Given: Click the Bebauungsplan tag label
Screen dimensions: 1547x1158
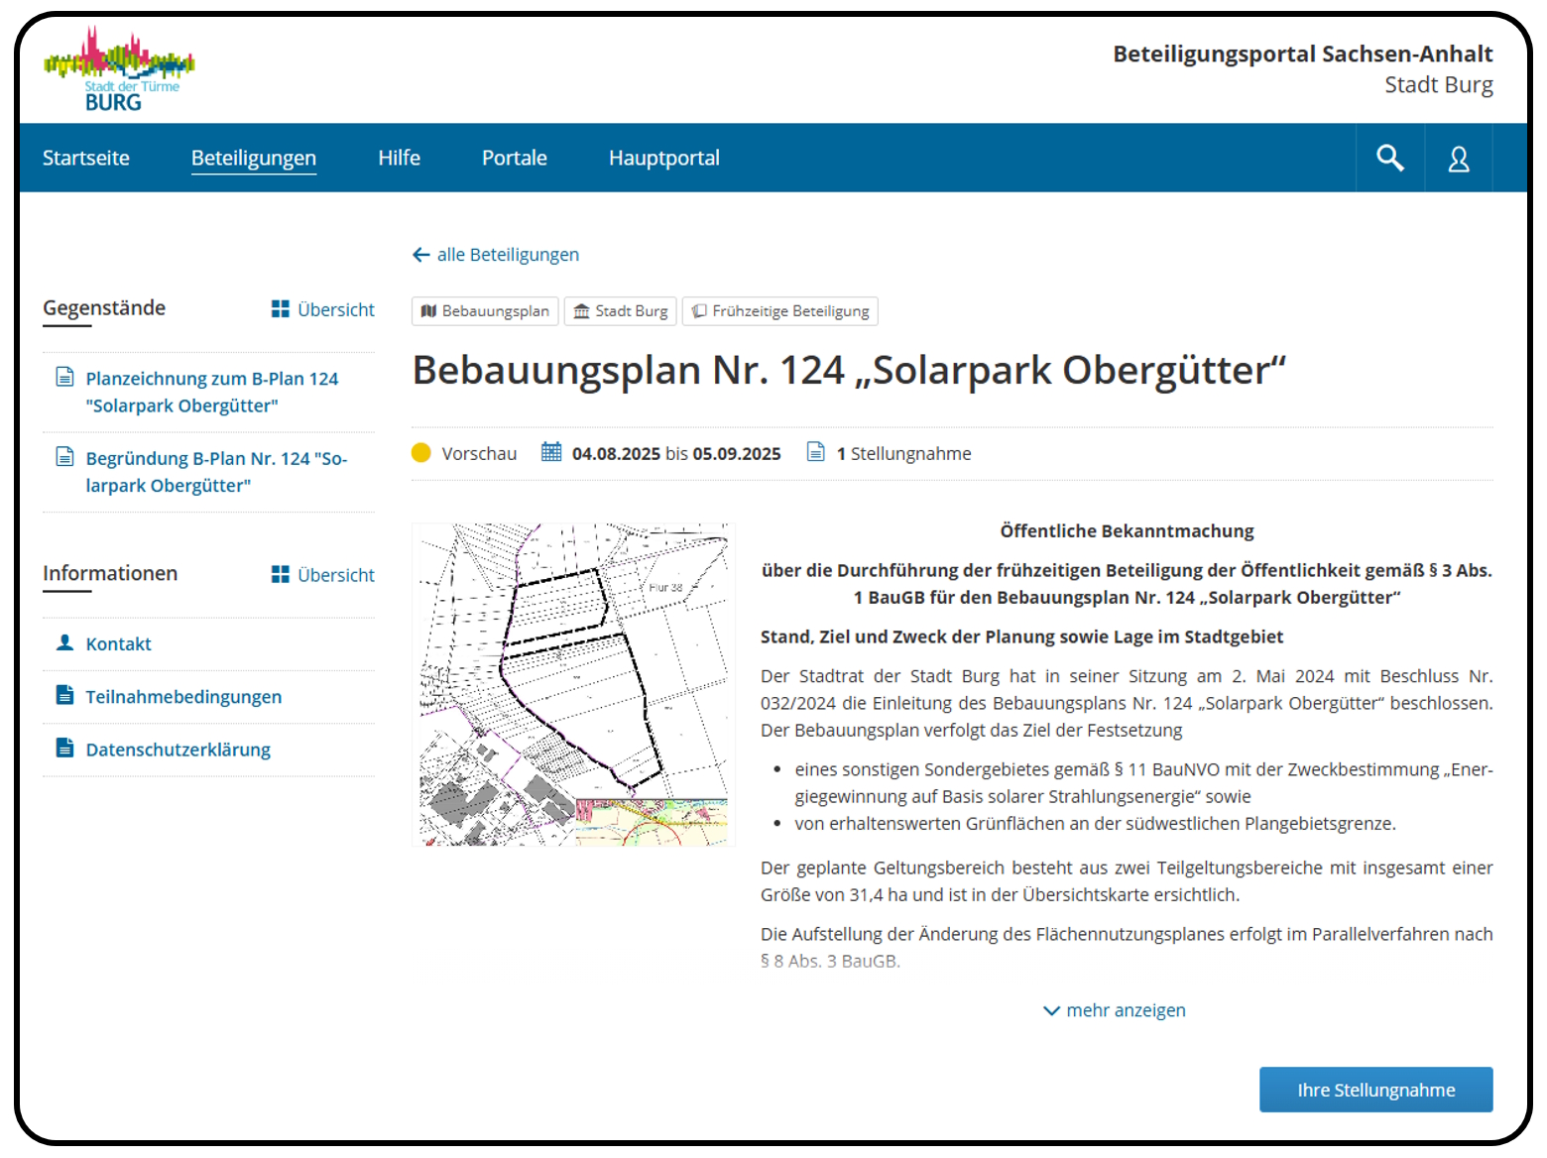Looking at the screenshot, I should coord(496,311).
